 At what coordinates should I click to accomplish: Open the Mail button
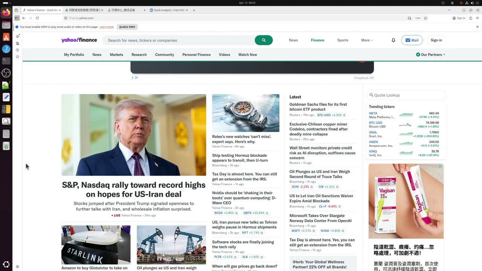pos(412,40)
